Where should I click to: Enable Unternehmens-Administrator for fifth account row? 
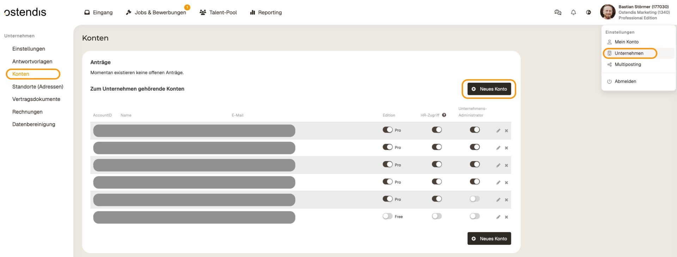coord(475,199)
